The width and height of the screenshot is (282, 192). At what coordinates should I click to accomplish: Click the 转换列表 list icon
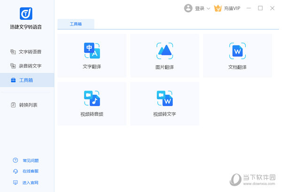coord(13,105)
